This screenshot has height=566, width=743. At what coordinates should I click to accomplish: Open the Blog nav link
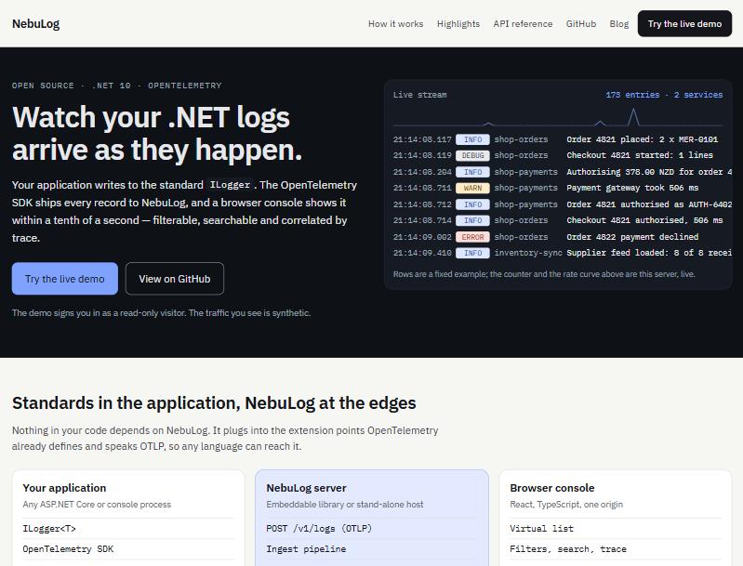[x=618, y=23]
